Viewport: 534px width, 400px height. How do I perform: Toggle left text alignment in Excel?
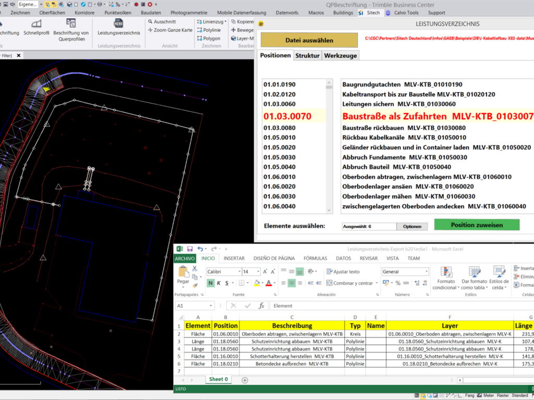[283, 283]
